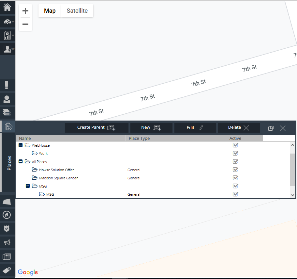
Task: Zoom in on the map
Action: (25, 11)
